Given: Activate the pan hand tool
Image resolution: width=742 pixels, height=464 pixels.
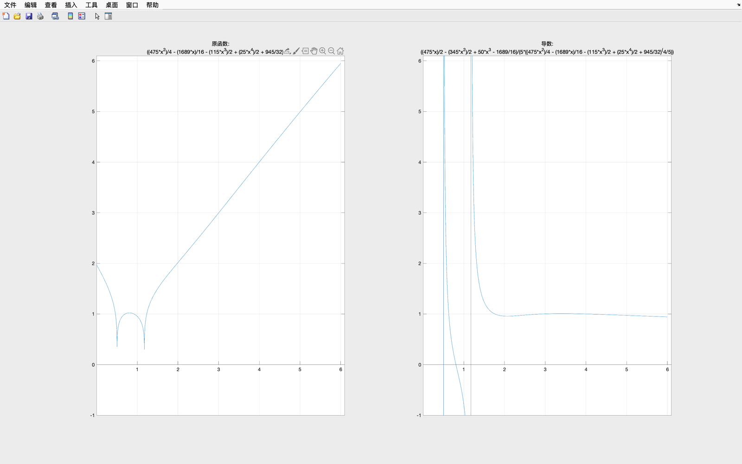Looking at the screenshot, I should (314, 51).
